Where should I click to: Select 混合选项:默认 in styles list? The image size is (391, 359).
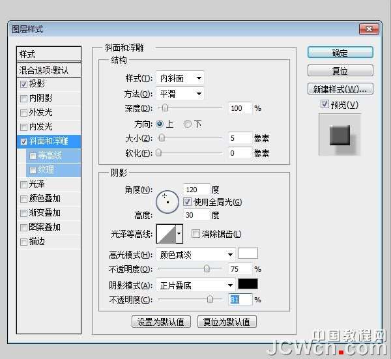(49, 70)
